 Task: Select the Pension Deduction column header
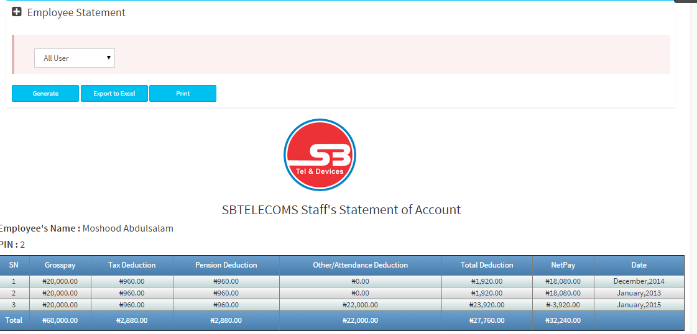click(x=226, y=265)
